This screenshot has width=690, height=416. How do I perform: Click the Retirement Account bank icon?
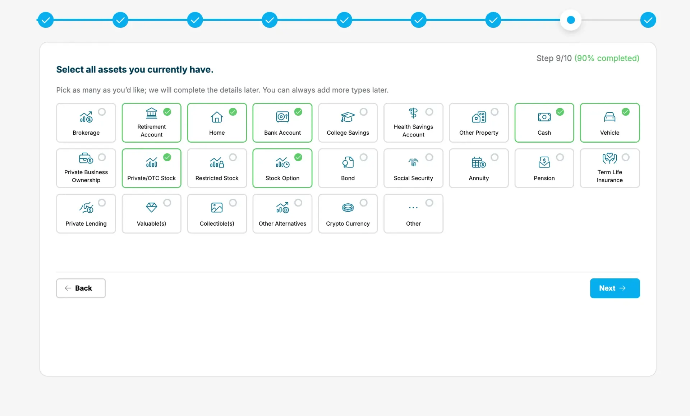click(x=151, y=113)
